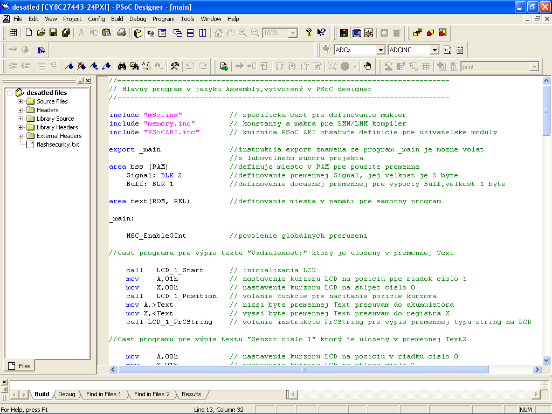Print the file using the printer icon
552x414 pixels.
(x=122, y=33)
